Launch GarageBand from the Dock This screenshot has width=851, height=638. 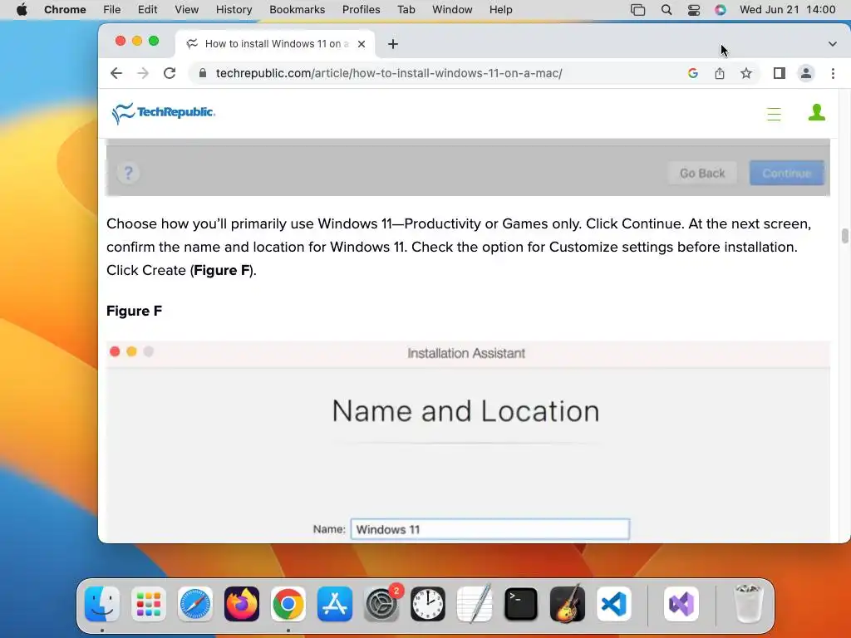pyautogui.click(x=568, y=604)
